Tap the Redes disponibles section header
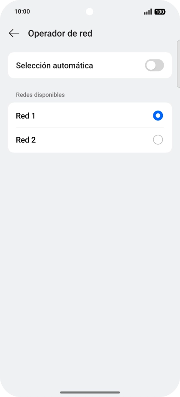 [x=40, y=95]
